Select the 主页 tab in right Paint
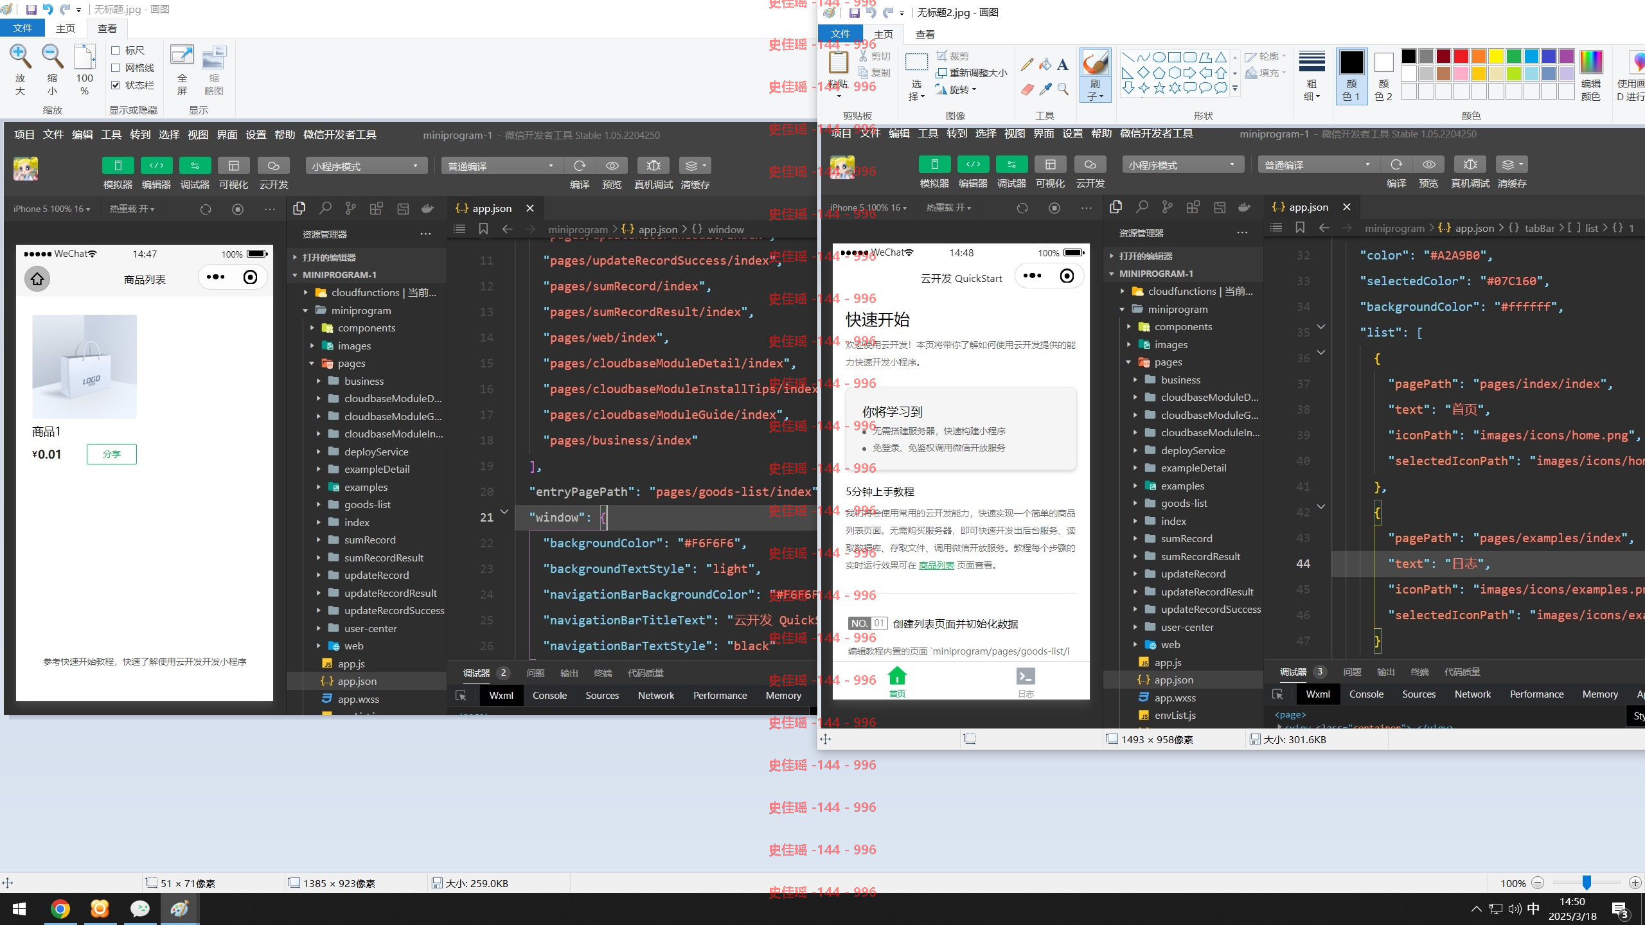1645x925 pixels. (884, 34)
